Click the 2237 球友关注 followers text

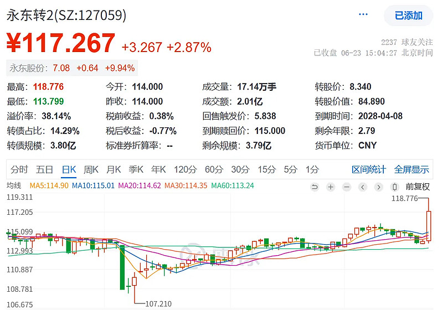tap(407, 43)
